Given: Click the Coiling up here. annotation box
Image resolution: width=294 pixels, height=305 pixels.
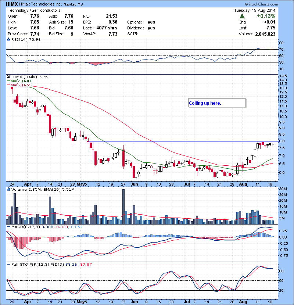Looking at the screenshot, I should [x=217, y=103].
